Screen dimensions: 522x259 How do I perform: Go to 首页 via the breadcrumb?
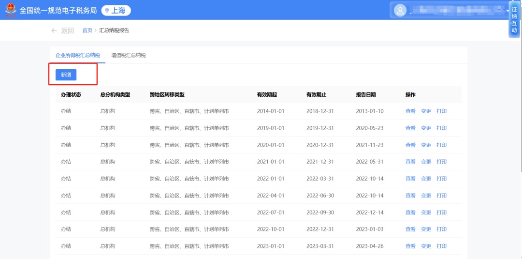(87, 30)
